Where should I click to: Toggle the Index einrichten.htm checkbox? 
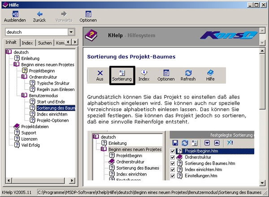(173, 170)
